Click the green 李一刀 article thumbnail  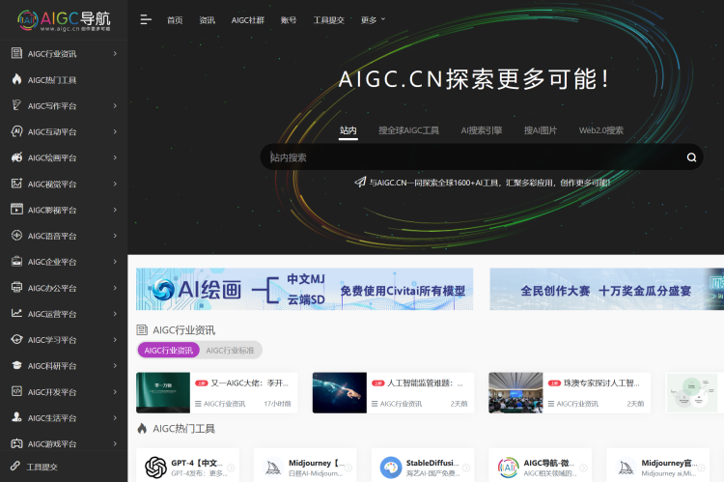pos(163,392)
